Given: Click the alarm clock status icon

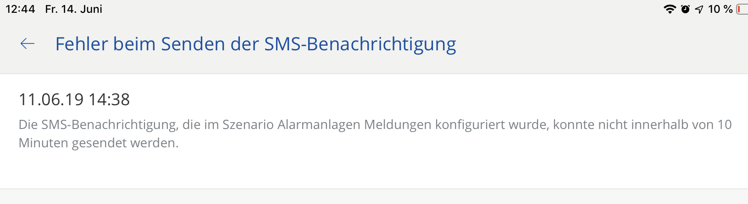Looking at the screenshot, I should (685, 9).
